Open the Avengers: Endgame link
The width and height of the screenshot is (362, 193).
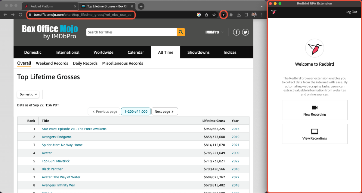57,137
